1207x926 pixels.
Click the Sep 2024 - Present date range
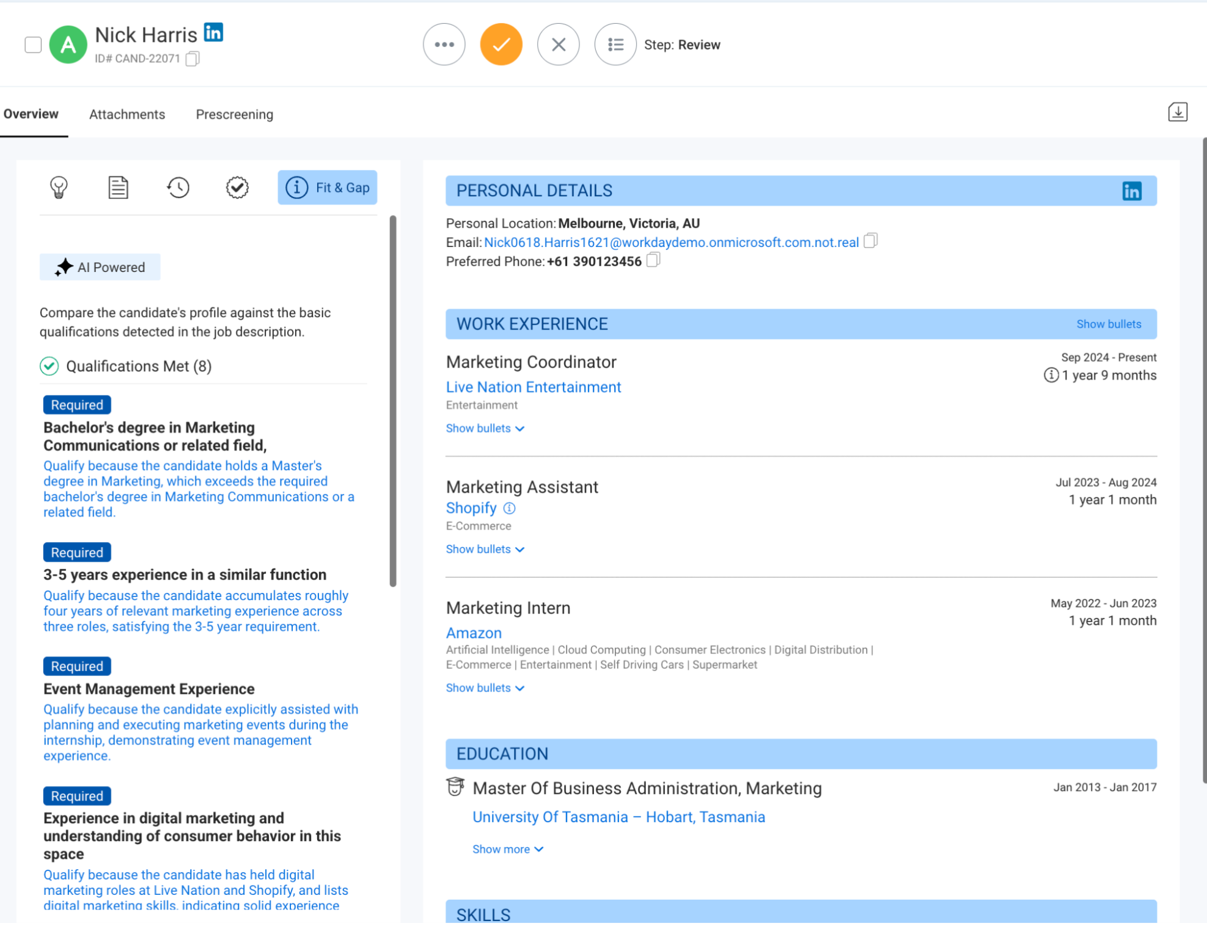[1108, 358]
